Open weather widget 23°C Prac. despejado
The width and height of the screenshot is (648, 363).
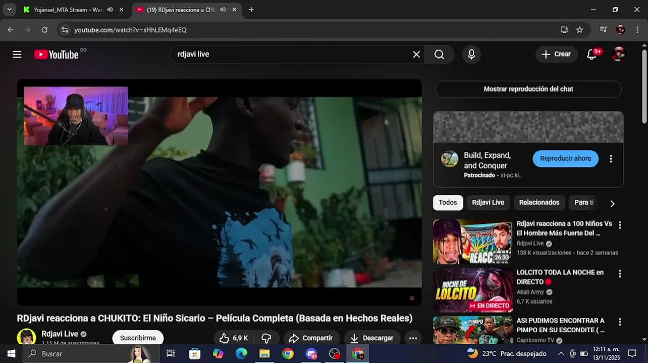[507, 353]
